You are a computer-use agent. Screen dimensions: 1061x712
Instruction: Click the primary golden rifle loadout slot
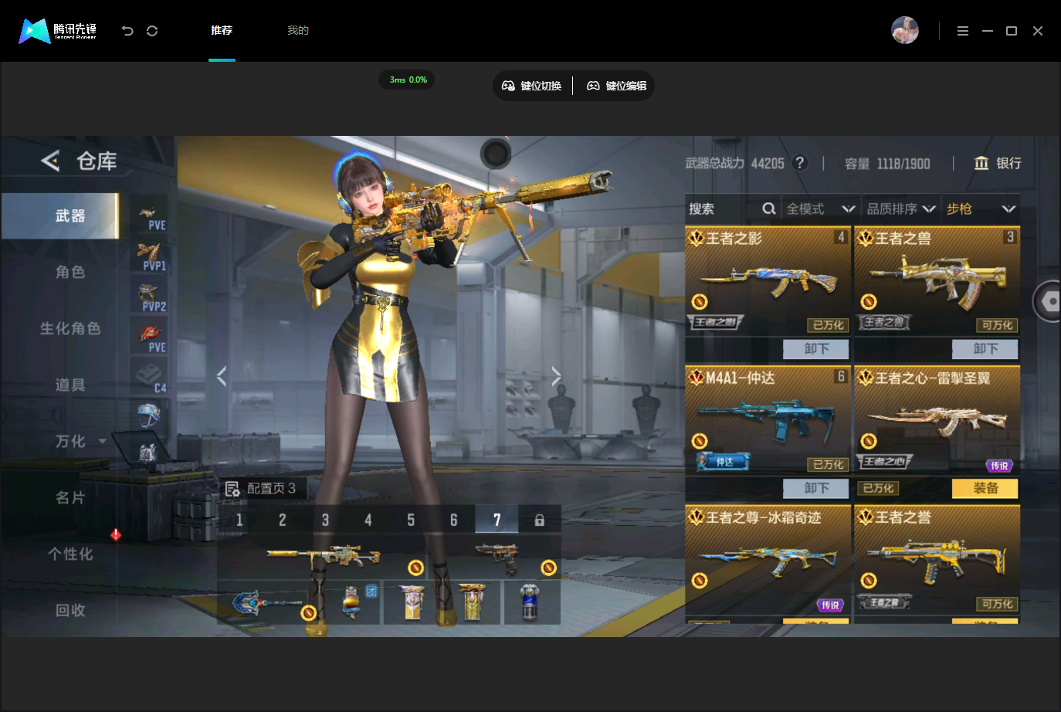pyautogui.click(x=323, y=557)
